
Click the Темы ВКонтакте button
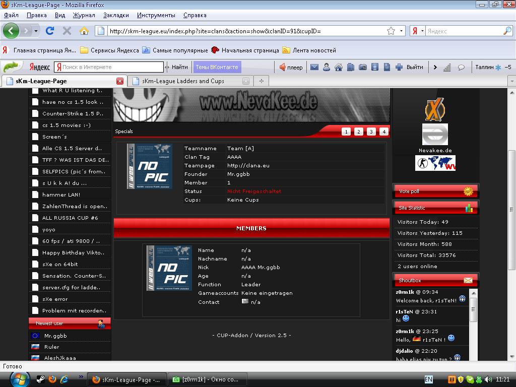[217, 67]
